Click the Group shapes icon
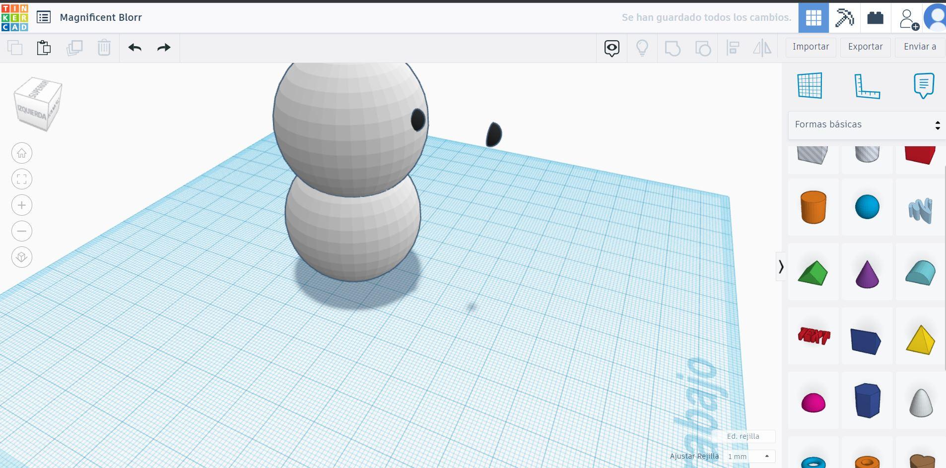 click(673, 48)
